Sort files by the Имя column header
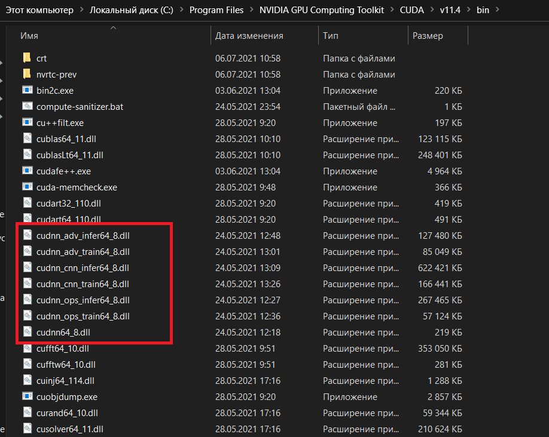 (x=29, y=36)
